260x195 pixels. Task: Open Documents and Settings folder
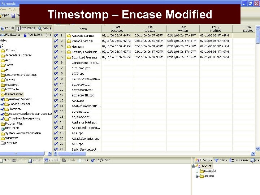click(21, 75)
